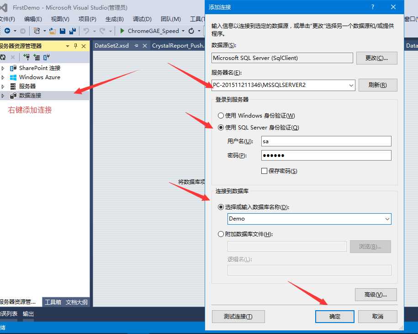Switch to the 文档大纲 panel tab
418x334 pixels.
pyautogui.click(x=76, y=302)
